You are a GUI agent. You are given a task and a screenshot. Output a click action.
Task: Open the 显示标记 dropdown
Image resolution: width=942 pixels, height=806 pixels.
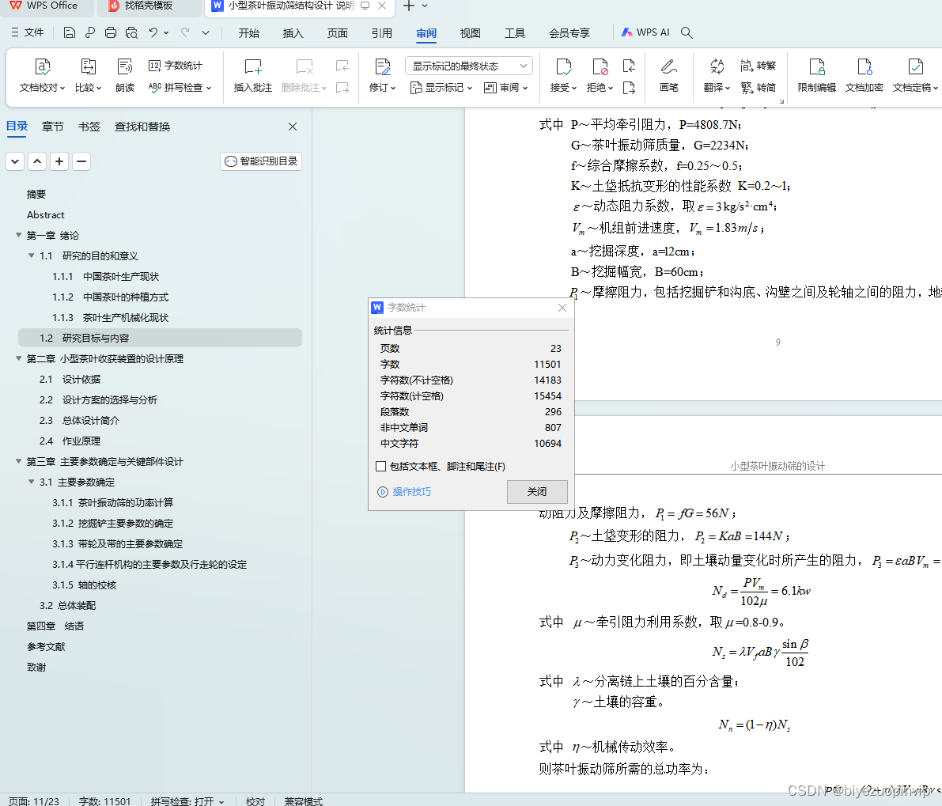click(x=441, y=88)
